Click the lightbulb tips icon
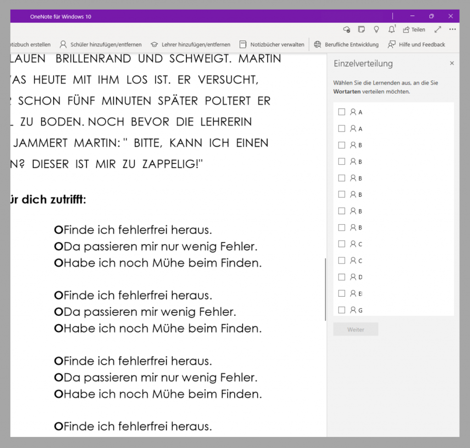The width and height of the screenshot is (470, 448). coord(376,29)
